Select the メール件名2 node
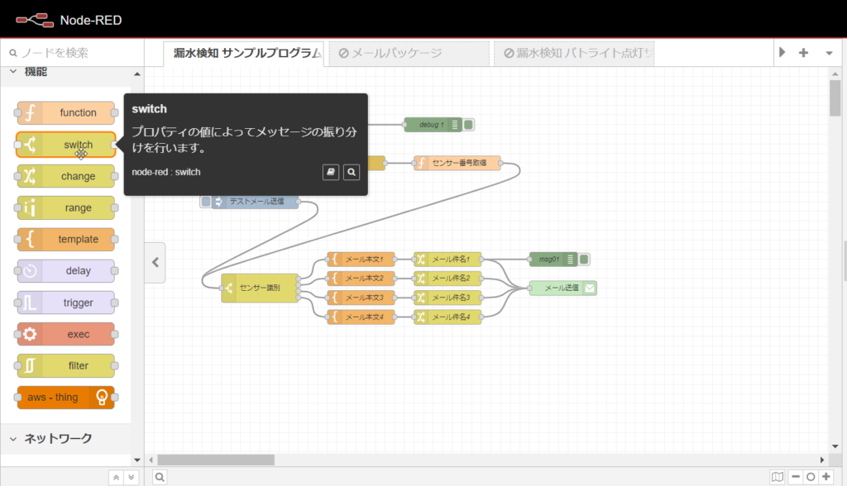 [447, 278]
